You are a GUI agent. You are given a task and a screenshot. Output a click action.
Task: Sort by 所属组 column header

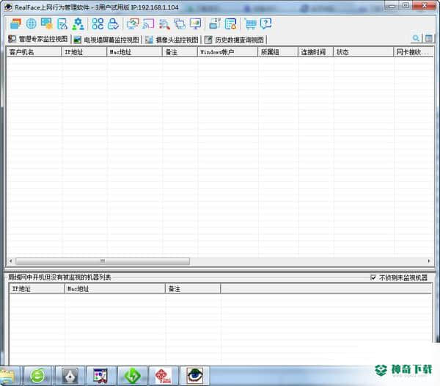(x=278, y=52)
